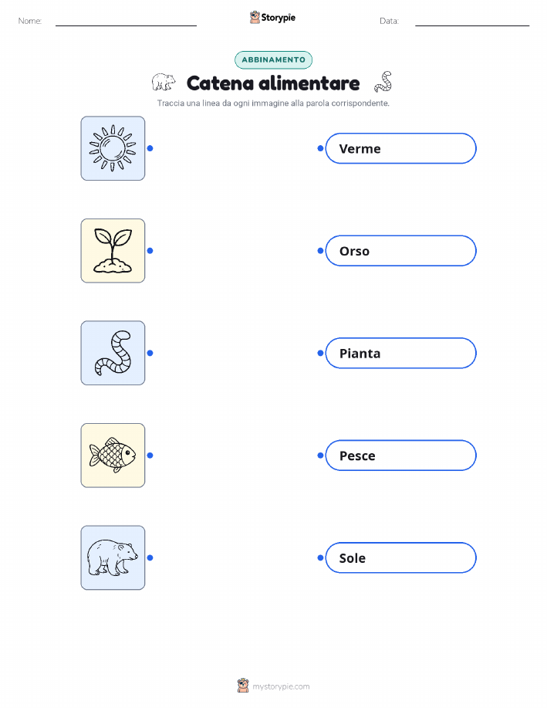Click the blue dot beside bear image
Screen dimensions: 547x708
coord(150,557)
